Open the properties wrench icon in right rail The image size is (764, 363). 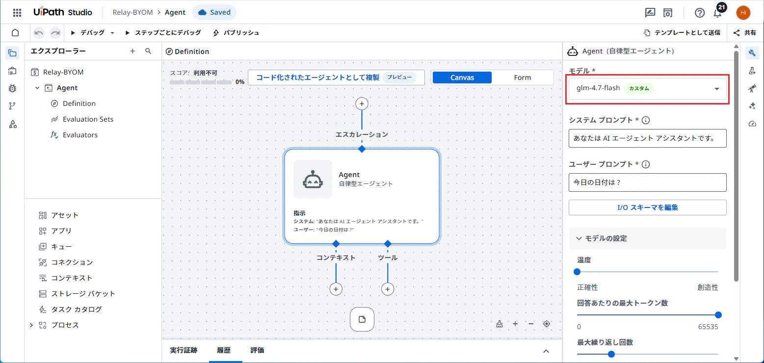pyautogui.click(x=752, y=53)
